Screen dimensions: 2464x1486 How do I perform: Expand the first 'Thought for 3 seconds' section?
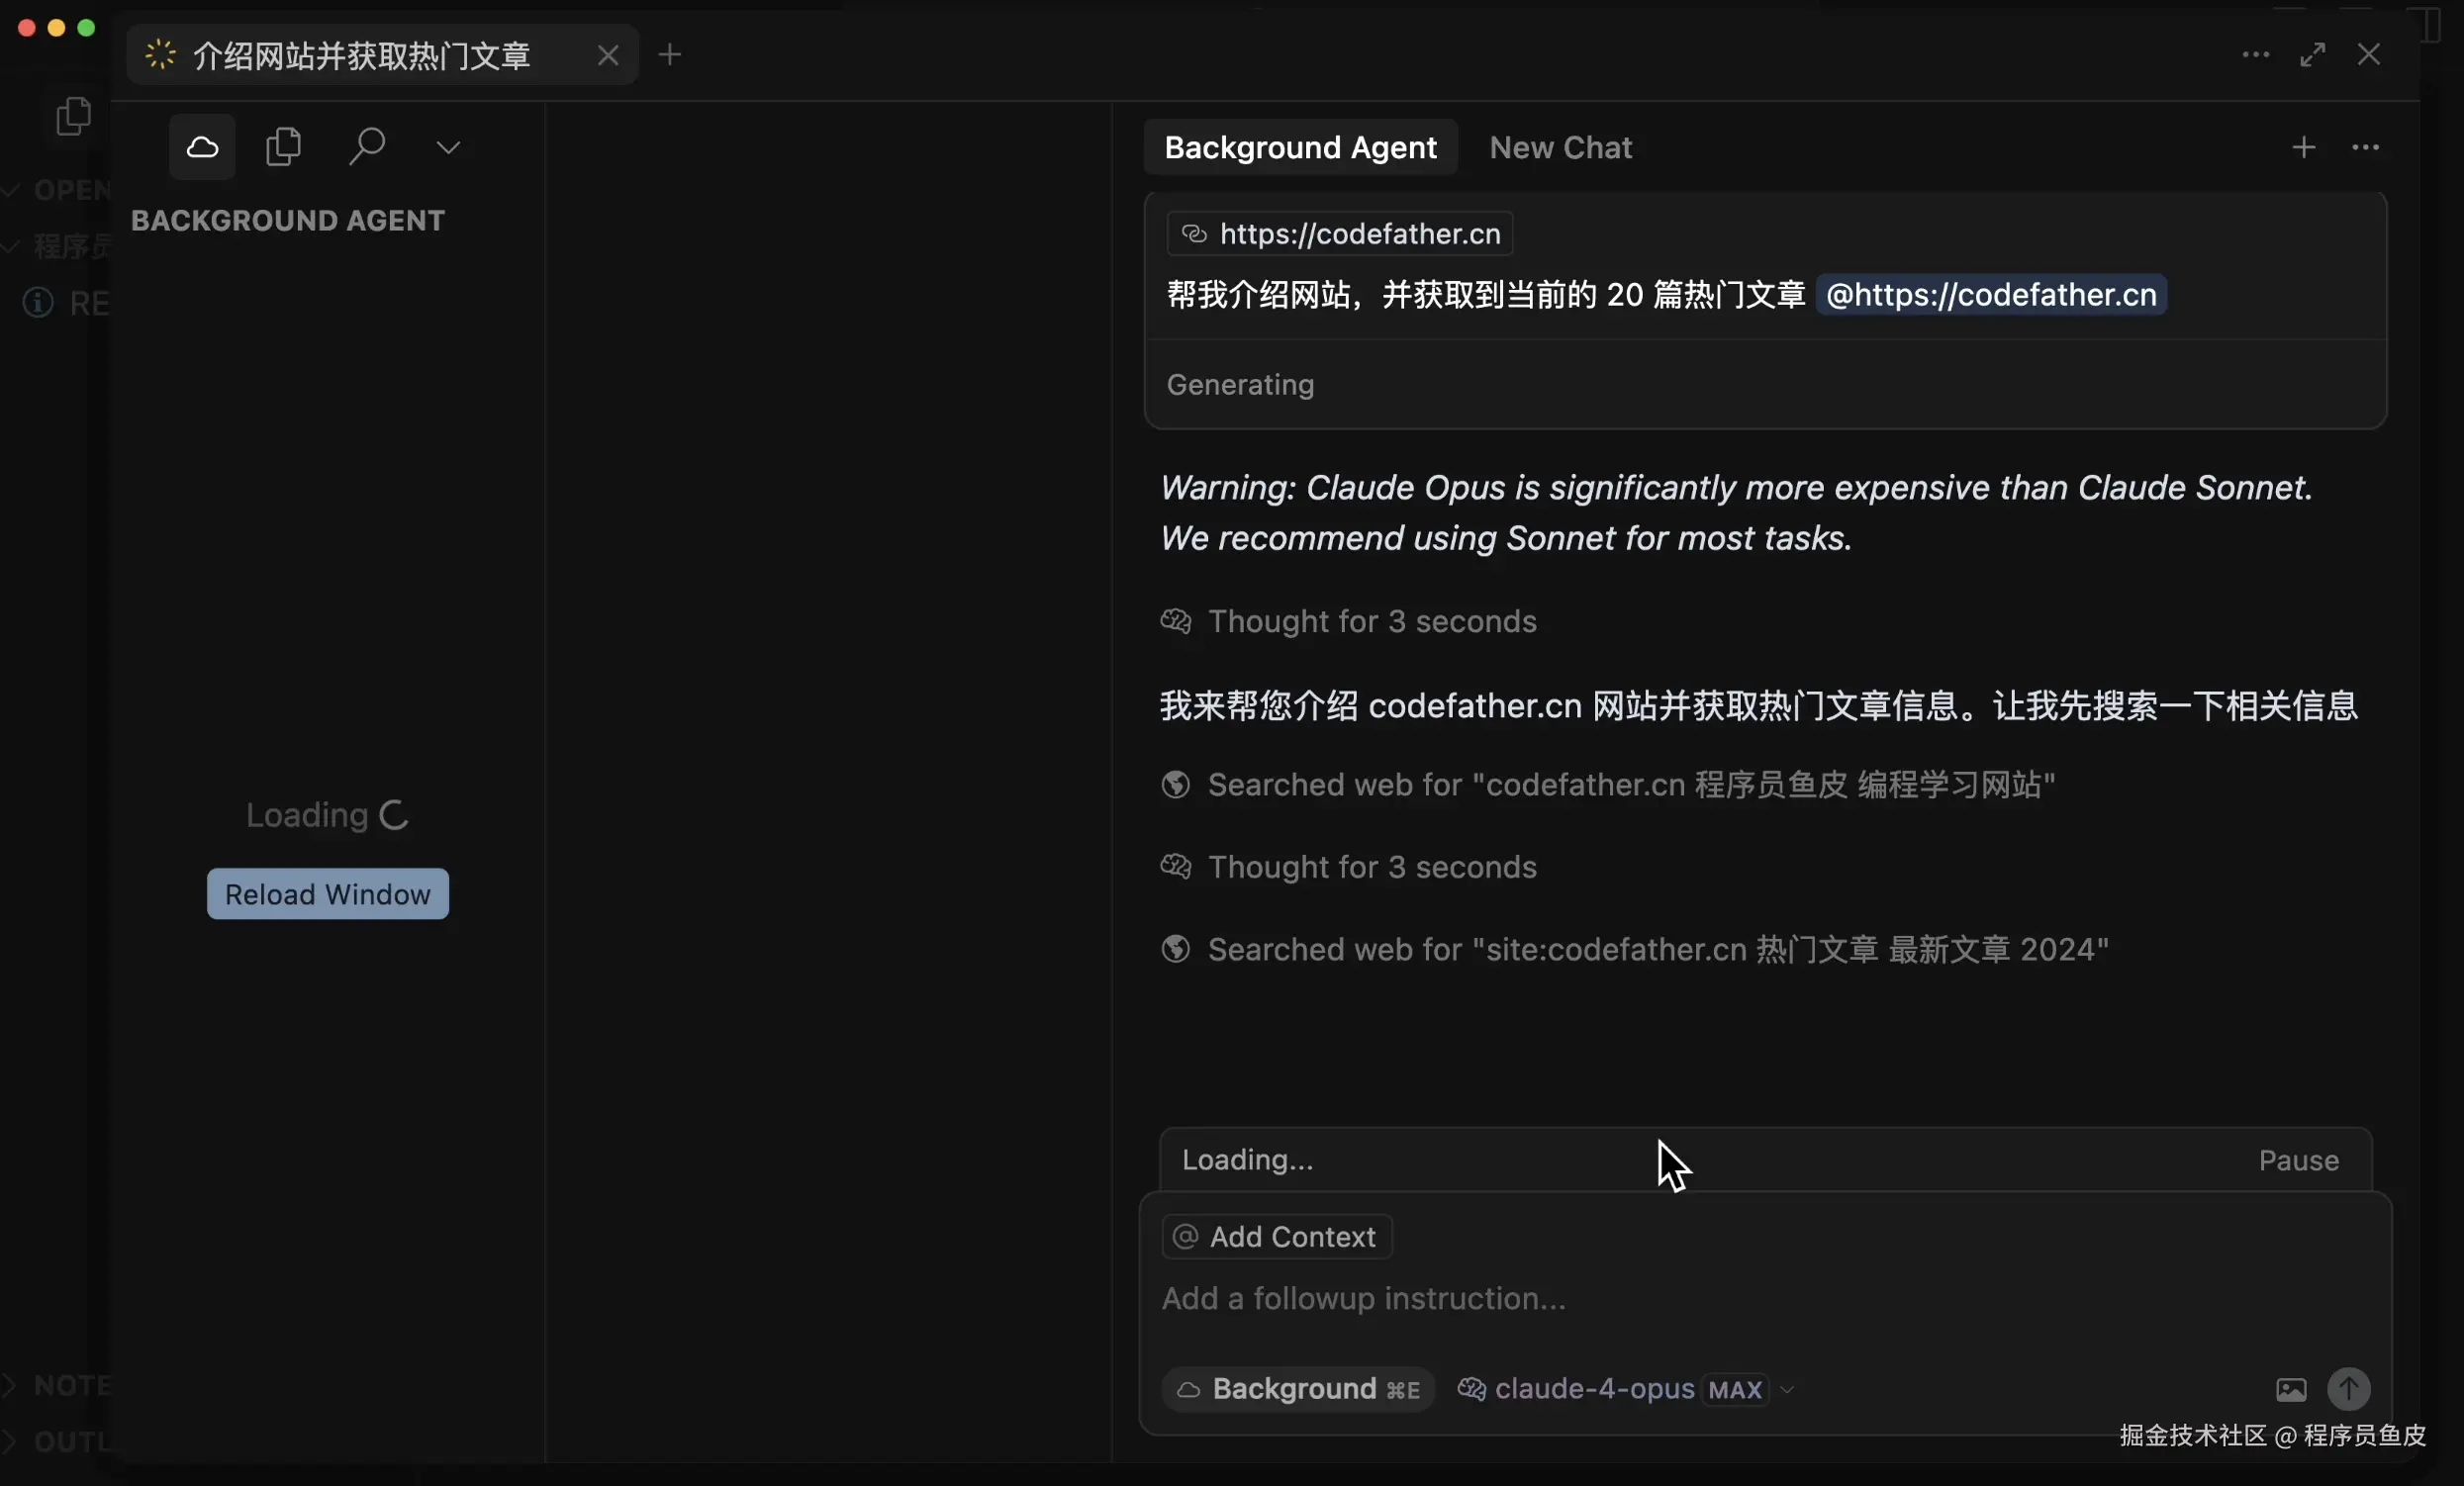tap(1371, 621)
